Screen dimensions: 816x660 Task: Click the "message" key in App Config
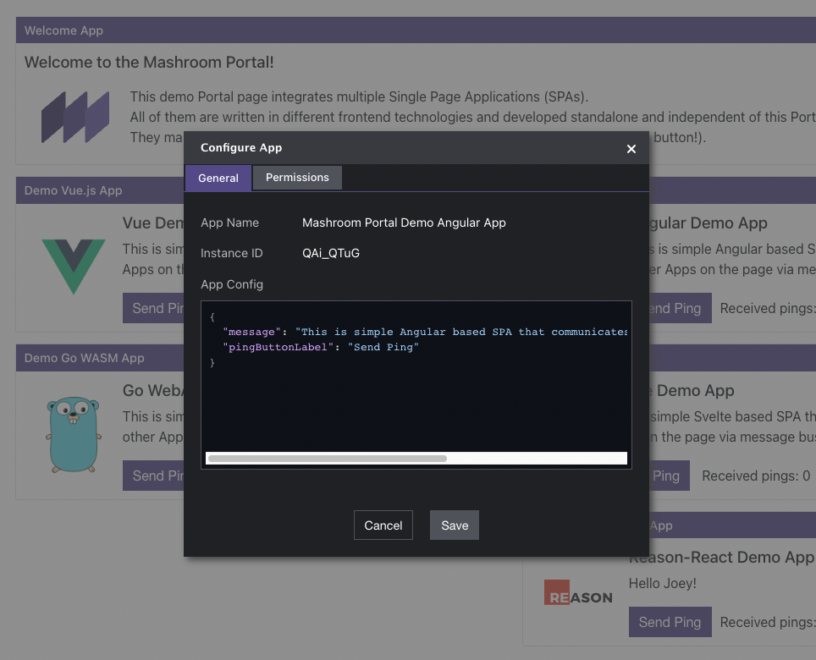251,333
